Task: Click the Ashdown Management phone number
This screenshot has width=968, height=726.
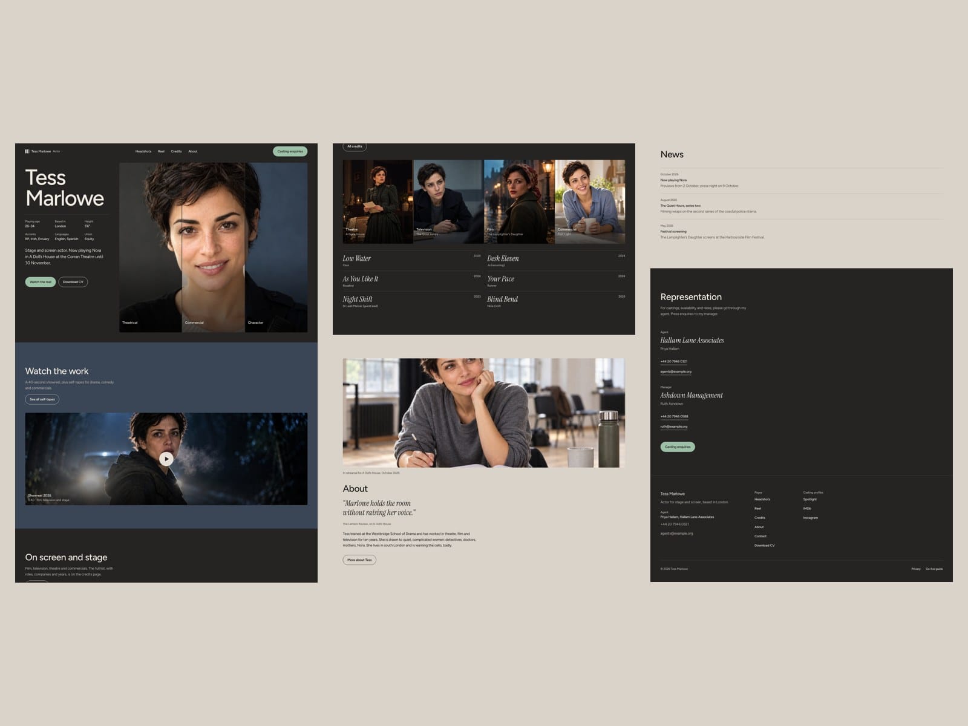Action: pyautogui.click(x=674, y=416)
